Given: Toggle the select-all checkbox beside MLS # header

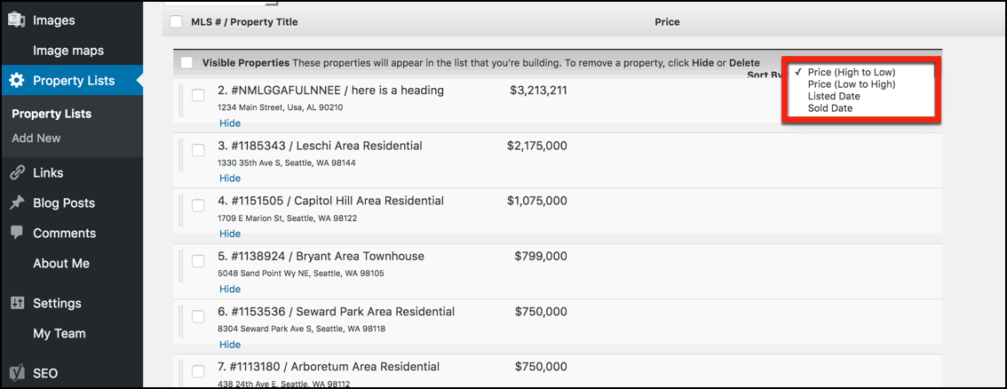Looking at the screenshot, I should [x=175, y=22].
